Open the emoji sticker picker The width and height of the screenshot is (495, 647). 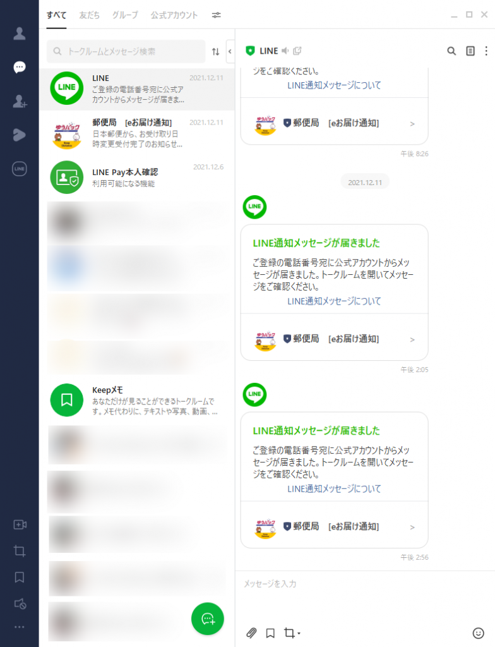(x=478, y=633)
